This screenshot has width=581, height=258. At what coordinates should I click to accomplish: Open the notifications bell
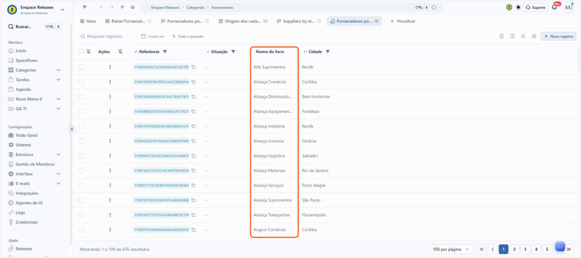(554, 7)
